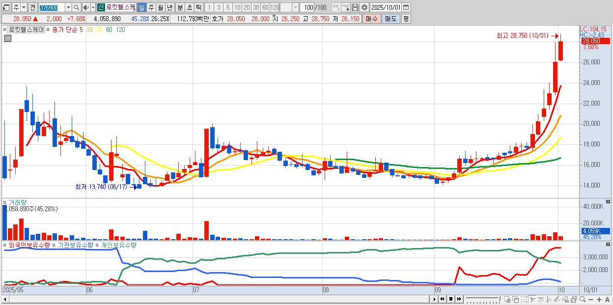Select the tick (틱) period toggle
The width and height of the screenshot is (613, 305).
click(x=198, y=7)
